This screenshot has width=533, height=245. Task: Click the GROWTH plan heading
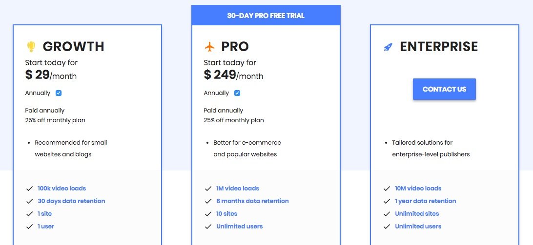tap(73, 47)
